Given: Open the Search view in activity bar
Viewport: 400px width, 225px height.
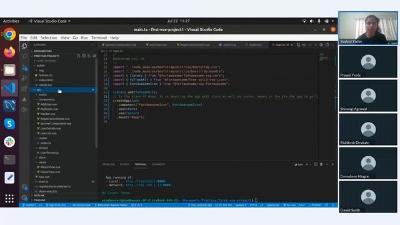Looking at the screenshot, I should click(x=24, y=57).
